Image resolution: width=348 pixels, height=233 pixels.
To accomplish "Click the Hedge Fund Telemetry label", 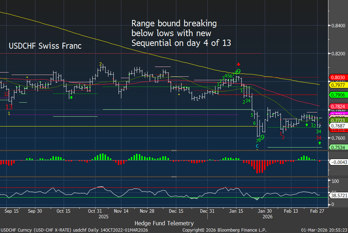I will [164, 223].
